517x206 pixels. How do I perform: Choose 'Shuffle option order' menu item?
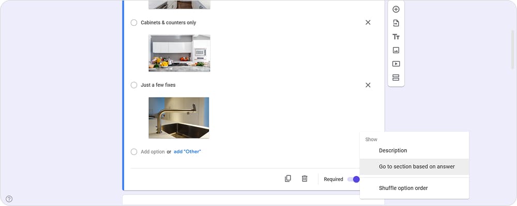[414, 188]
